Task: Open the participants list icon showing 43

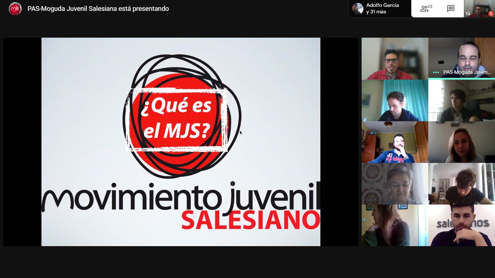Action: pyautogui.click(x=425, y=9)
